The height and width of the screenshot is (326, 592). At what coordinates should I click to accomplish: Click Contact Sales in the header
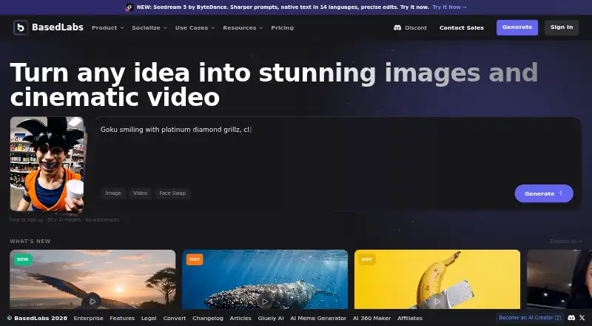[461, 27]
